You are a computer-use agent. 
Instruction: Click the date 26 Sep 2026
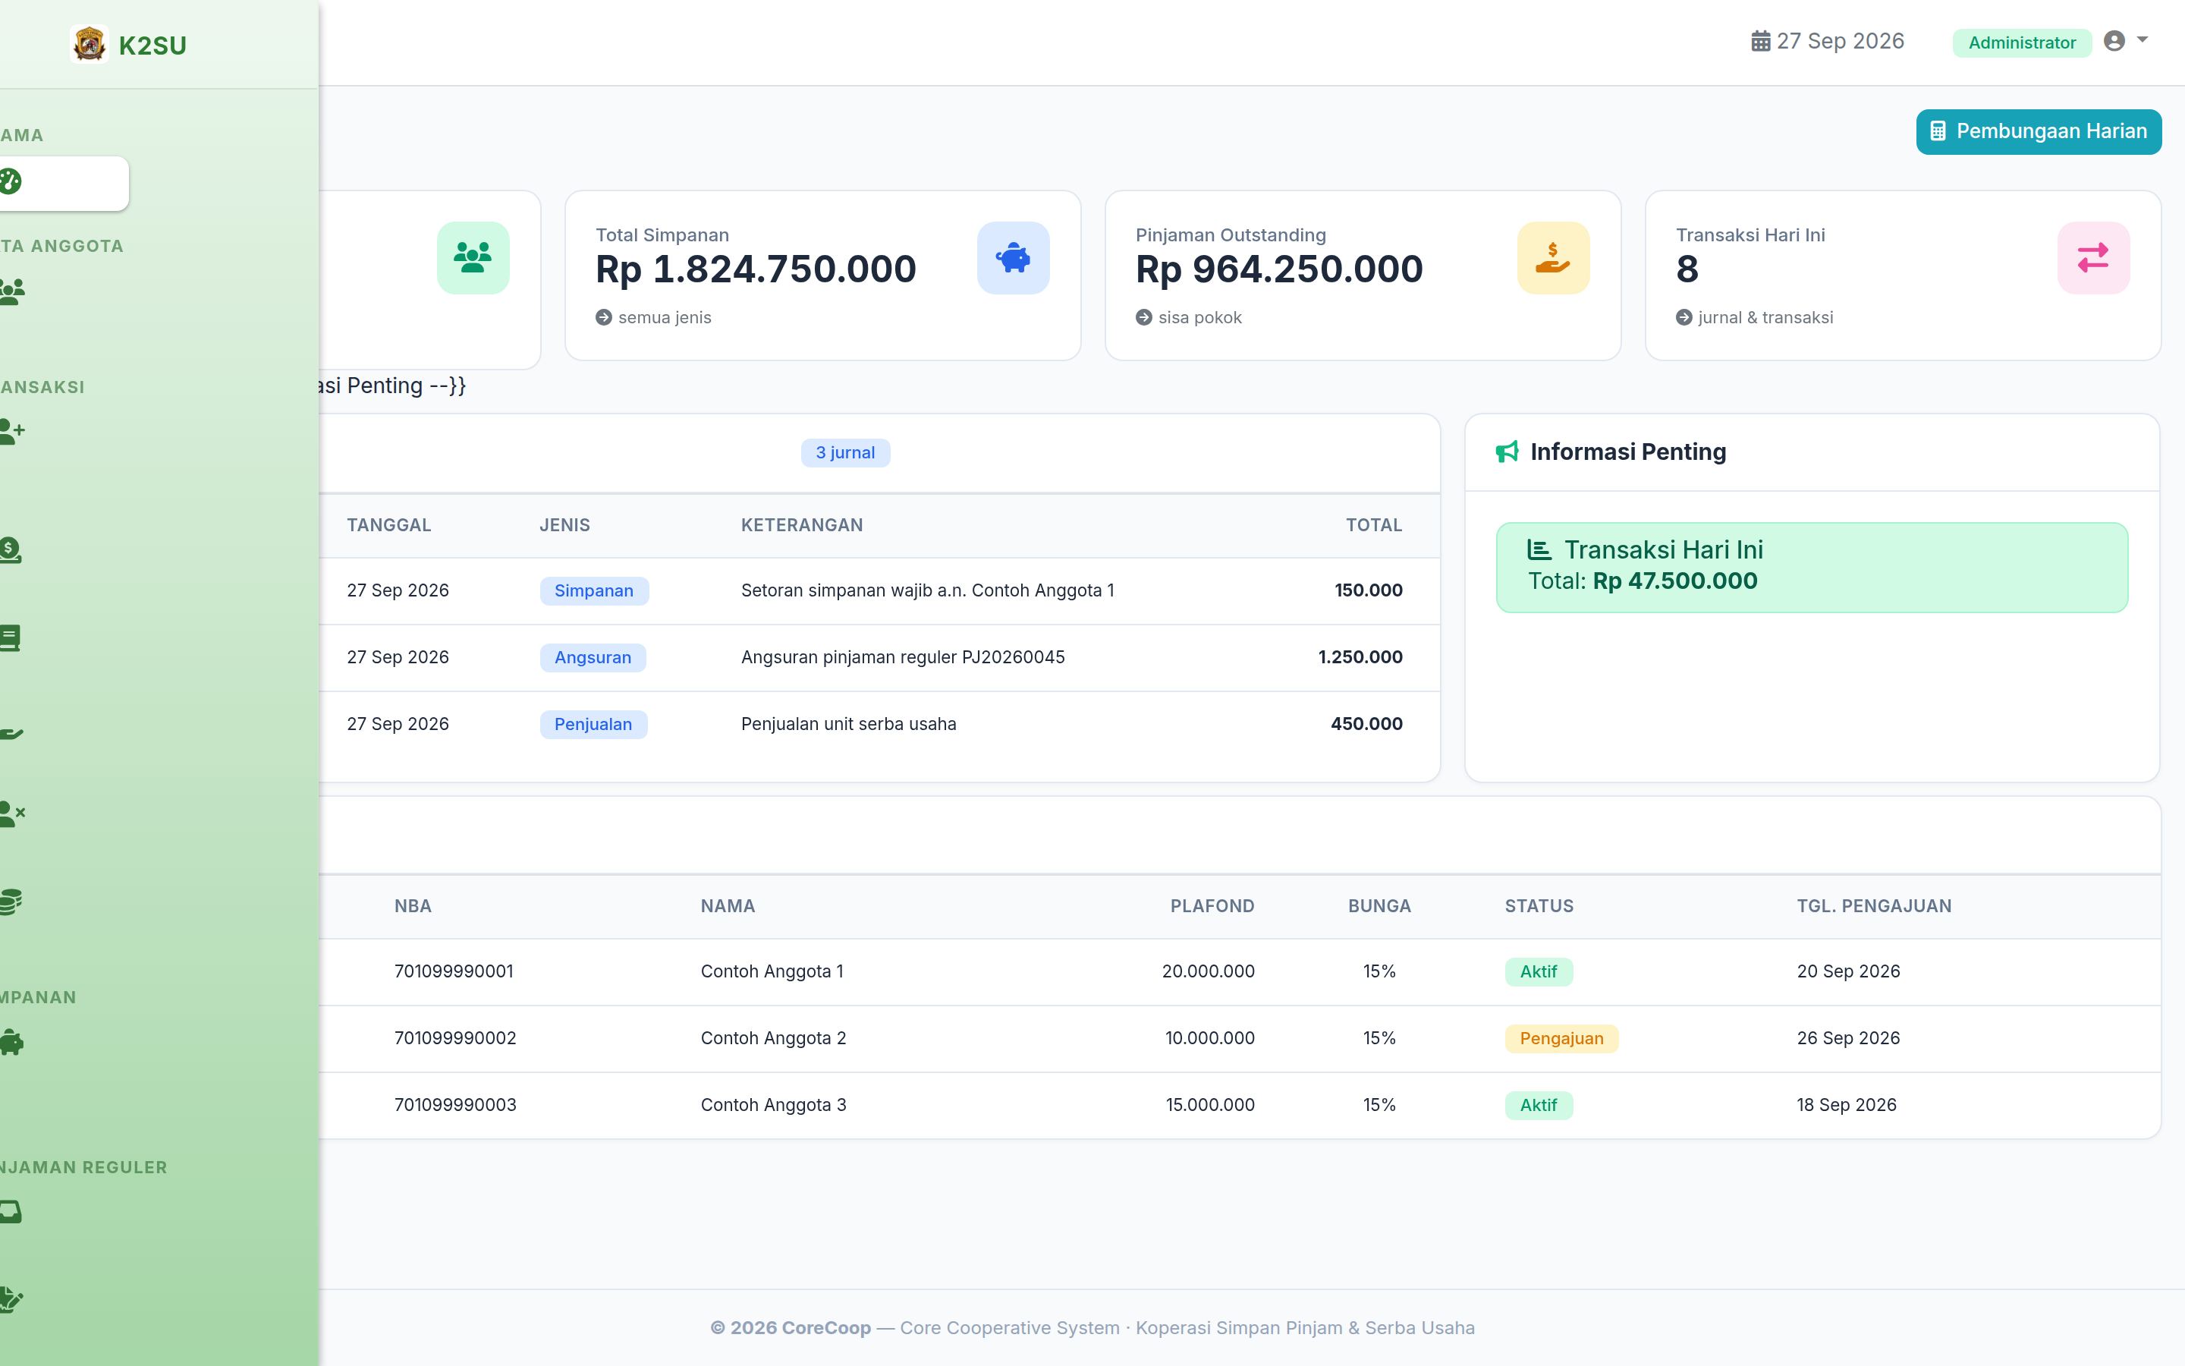[1848, 1038]
